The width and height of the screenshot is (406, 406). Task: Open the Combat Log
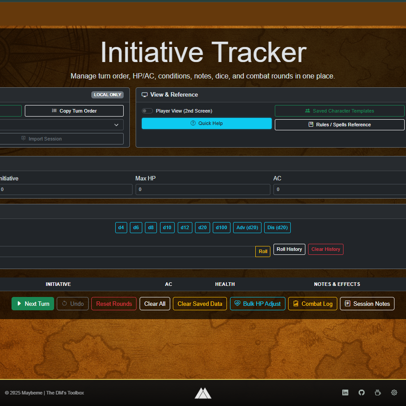click(312, 304)
